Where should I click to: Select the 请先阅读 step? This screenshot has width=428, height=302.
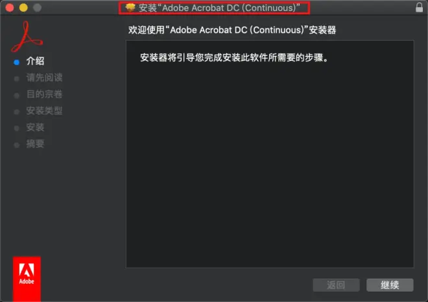pyautogui.click(x=45, y=78)
